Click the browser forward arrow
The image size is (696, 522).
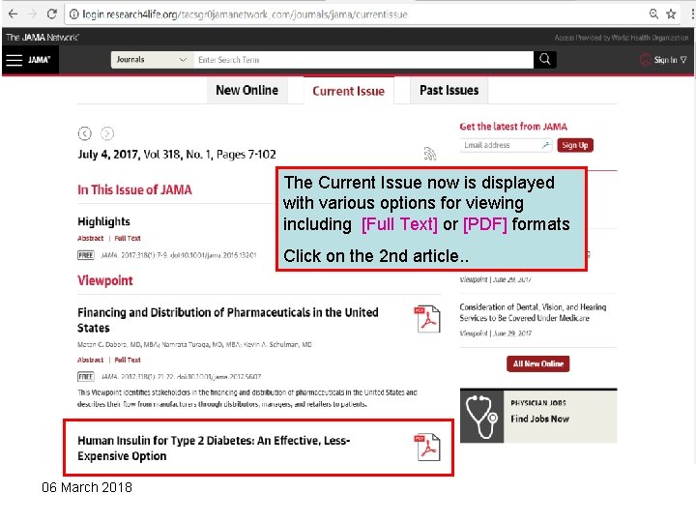click(x=33, y=14)
